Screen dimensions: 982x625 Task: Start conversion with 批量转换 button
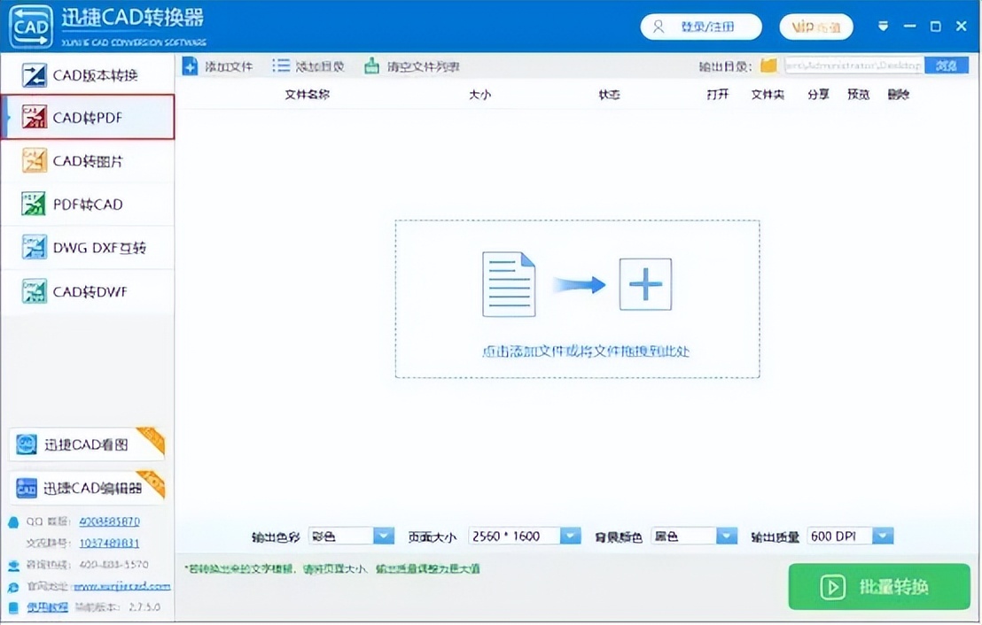point(878,586)
